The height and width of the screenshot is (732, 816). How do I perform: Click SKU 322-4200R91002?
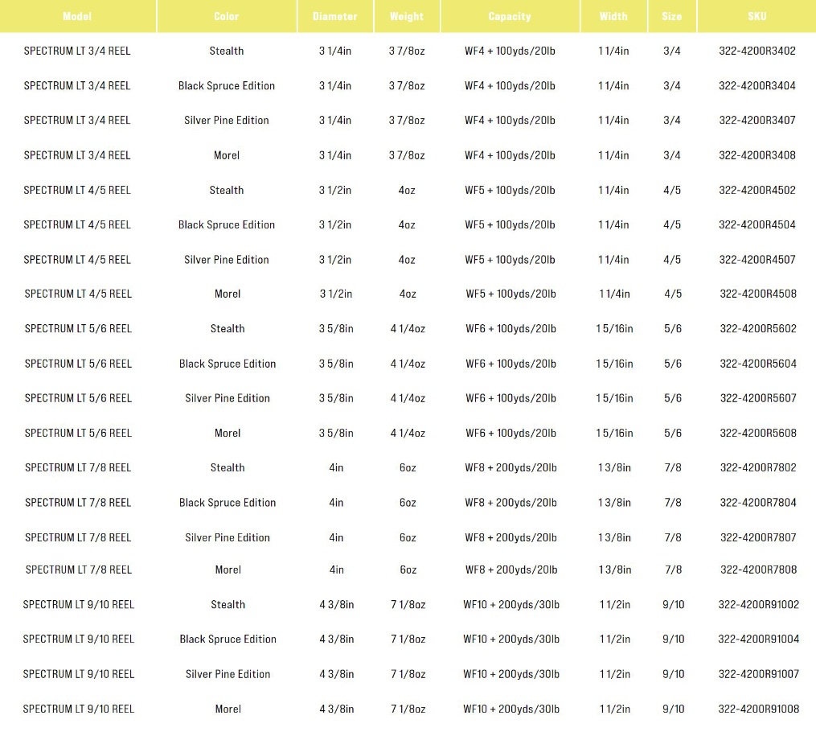tap(758, 605)
